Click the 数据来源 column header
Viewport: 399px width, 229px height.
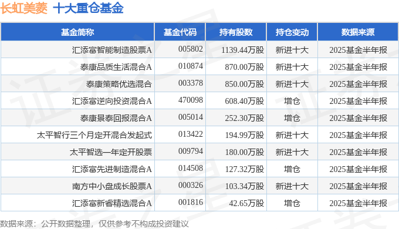[358, 32]
